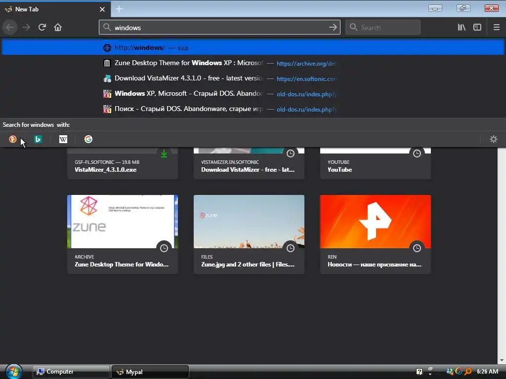Reload the current page
The height and width of the screenshot is (379, 506).
pyautogui.click(x=42, y=28)
